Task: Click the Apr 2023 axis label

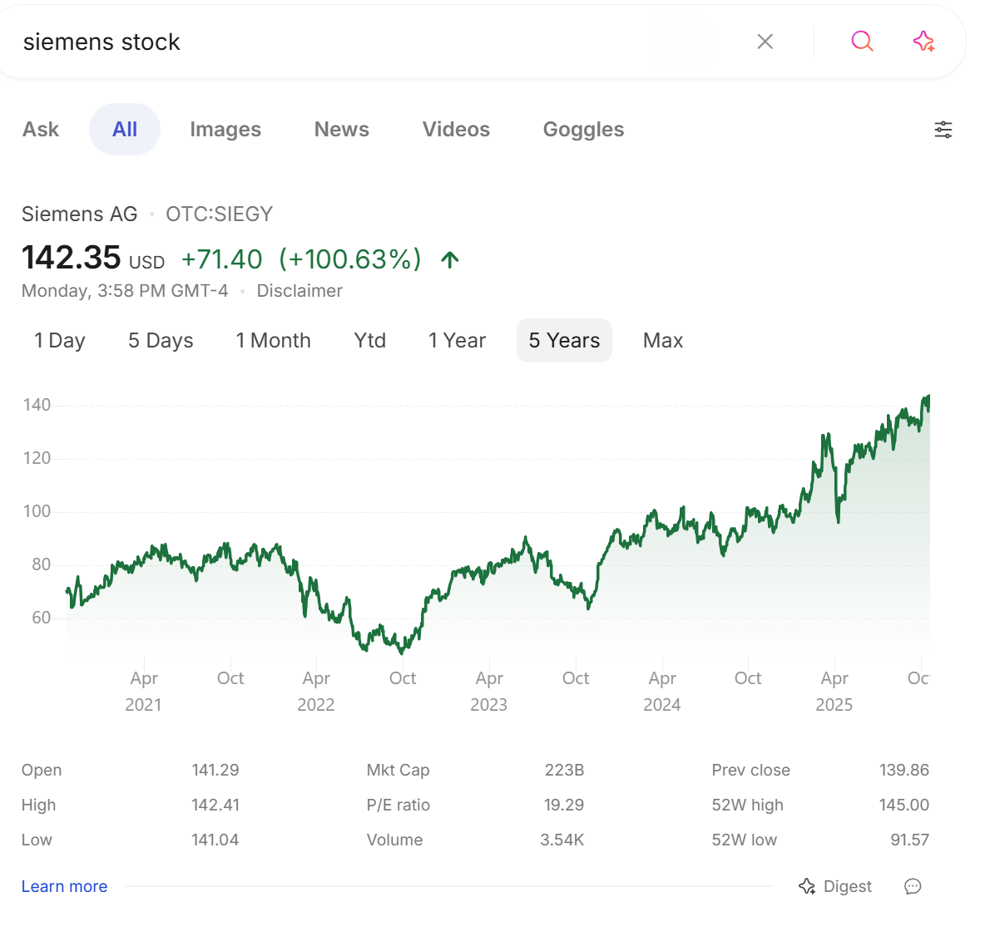Action: click(488, 692)
